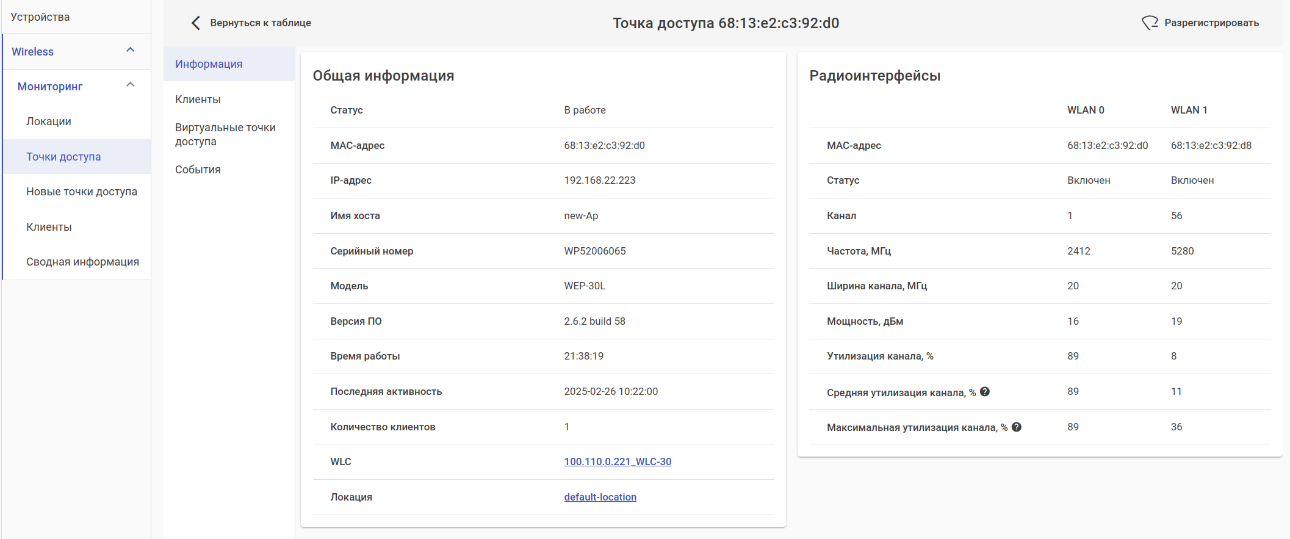Select Точки доступа sidebar item
Image resolution: width=1290 pixels, height=539 pixels.
63,157
